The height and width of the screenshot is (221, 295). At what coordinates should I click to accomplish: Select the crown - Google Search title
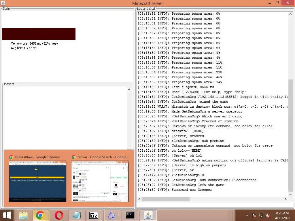[103, 157]
